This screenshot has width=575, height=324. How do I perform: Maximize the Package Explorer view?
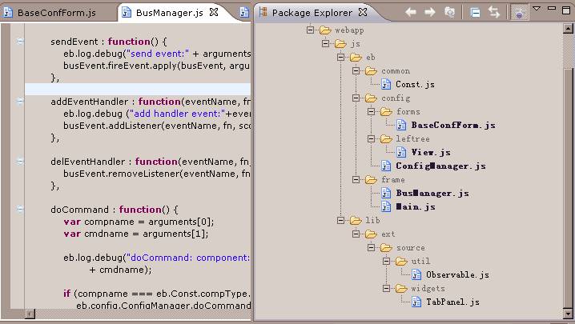pyautogui.click(x=566, y=10)
